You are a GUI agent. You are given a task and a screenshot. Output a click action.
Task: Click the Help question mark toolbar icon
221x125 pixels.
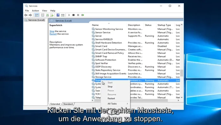(x=58, y=15)
